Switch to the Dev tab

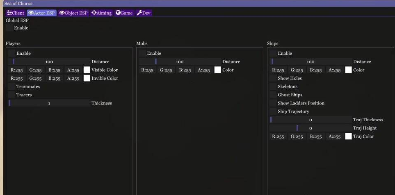point(144,13)
